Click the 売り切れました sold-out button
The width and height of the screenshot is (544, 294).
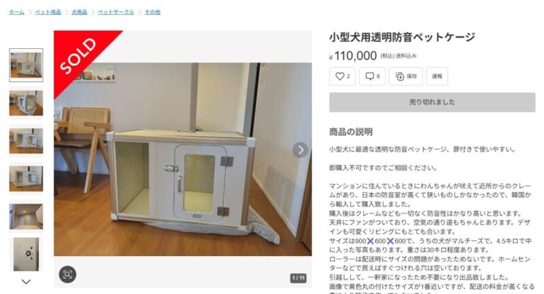click(x=432, y=102)
